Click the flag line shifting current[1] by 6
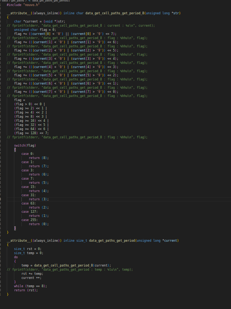This screenshot has height=309, width=231. pyautogui.click(x=66, y=42)
